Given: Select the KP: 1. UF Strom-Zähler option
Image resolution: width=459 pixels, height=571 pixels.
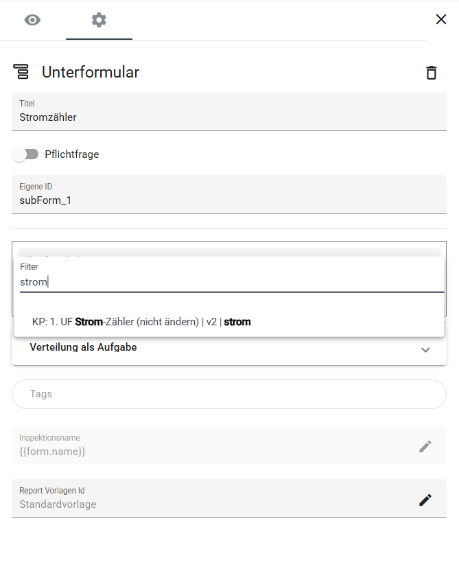Looking at the screenshot, I should pos(141,321).
